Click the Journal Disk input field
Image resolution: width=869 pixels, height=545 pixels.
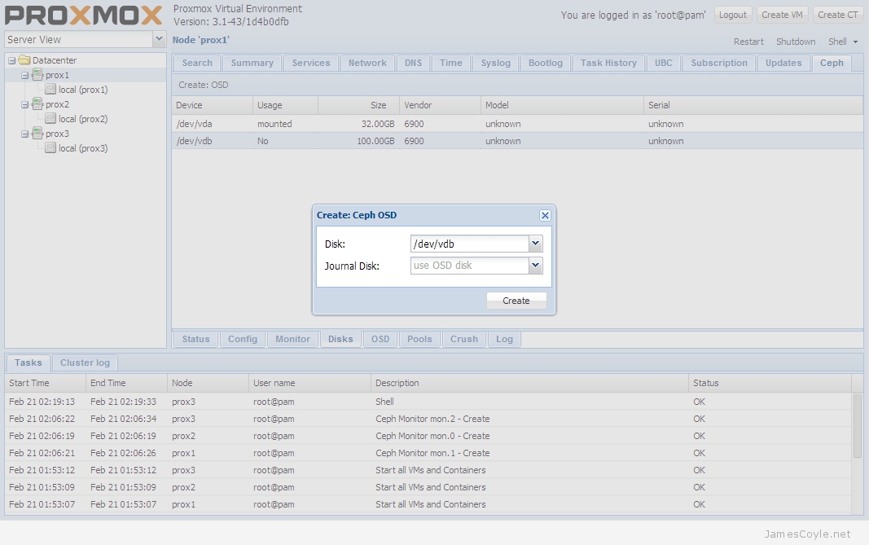(x=469, y=266)
